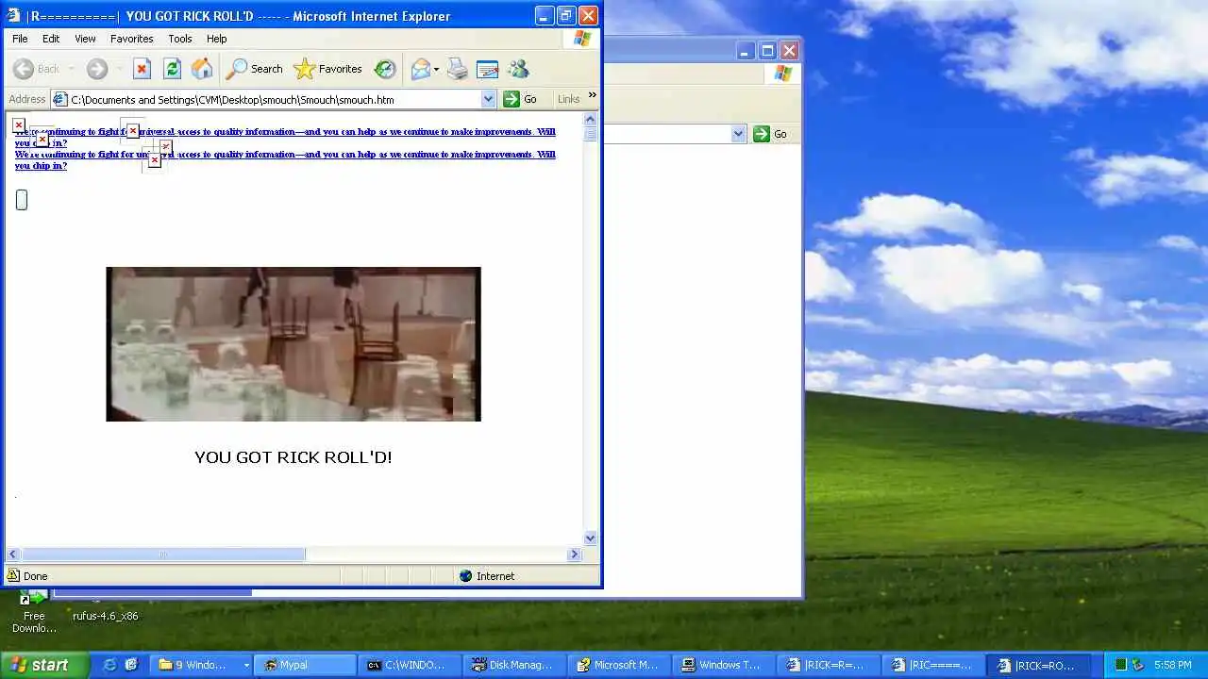
Task: Click the 'YOU GOT RICK ROLL'D!' text
Action: [x=294, y=457]
